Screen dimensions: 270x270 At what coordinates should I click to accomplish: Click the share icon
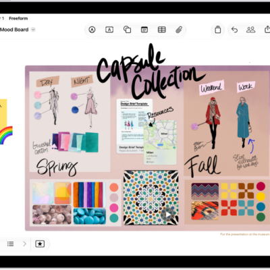pos(267,30)
